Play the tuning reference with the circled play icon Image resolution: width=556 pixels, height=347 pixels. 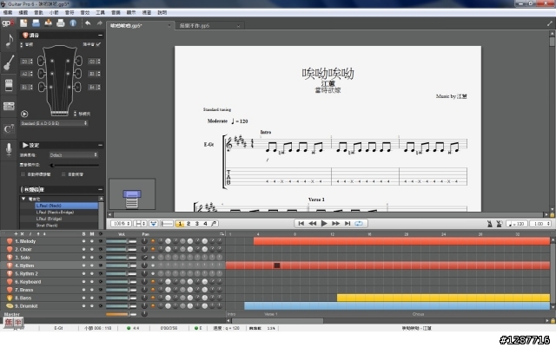pos(24,114)
